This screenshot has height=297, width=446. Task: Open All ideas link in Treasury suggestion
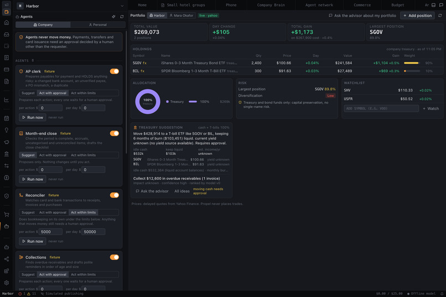(181, 191)
